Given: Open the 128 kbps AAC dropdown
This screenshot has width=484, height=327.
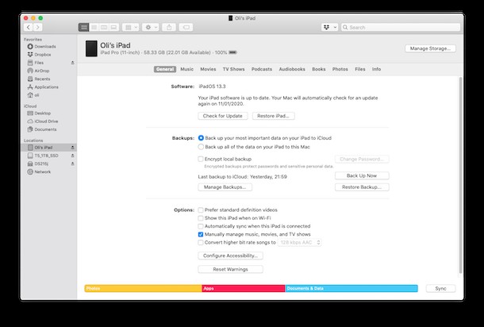Looking at the screenshot, I should pyautogui.click(x=300, y=243).
